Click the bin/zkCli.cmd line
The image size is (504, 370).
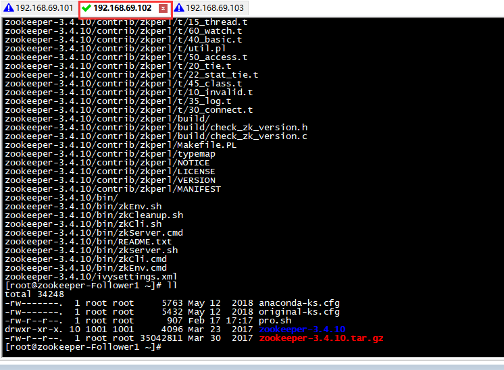tap(86, 259)
